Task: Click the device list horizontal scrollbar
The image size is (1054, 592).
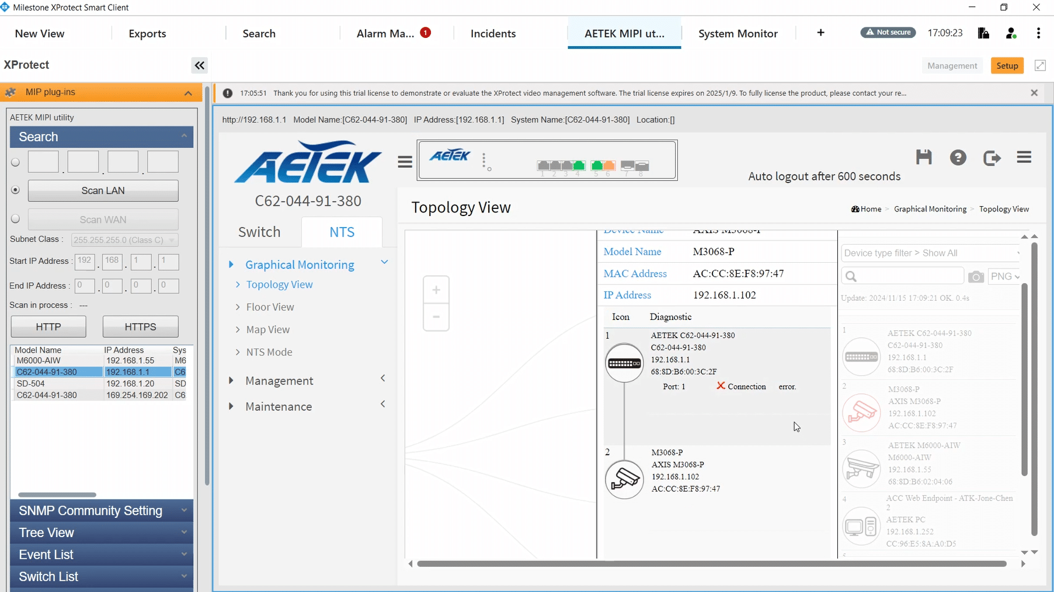Action: [57, 495]
